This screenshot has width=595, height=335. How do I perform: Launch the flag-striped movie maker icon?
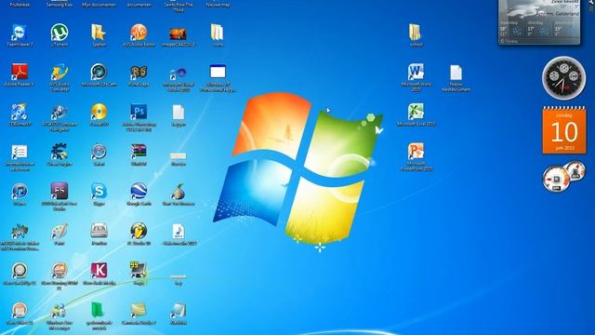(x=139, y=152)
